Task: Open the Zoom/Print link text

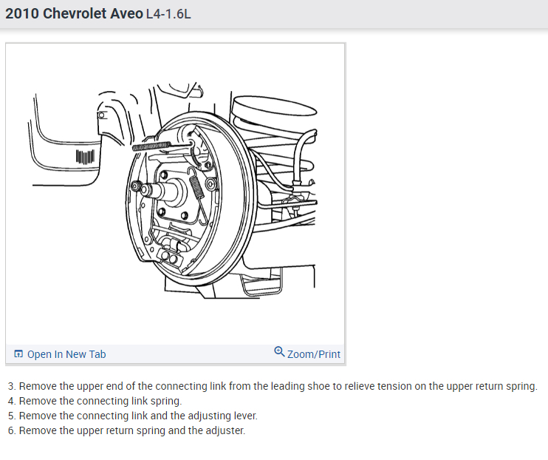Action: [313, 354]
